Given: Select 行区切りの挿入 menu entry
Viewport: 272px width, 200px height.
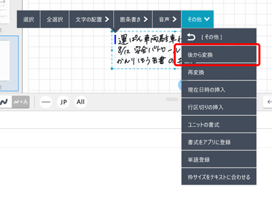Looking at the screenshot, I should (x=219, y=107).
